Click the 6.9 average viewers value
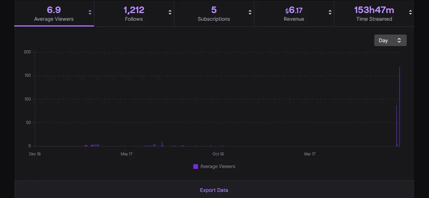Screen dimensions: 429x198 pyautogui.click(x=54, y=10)
